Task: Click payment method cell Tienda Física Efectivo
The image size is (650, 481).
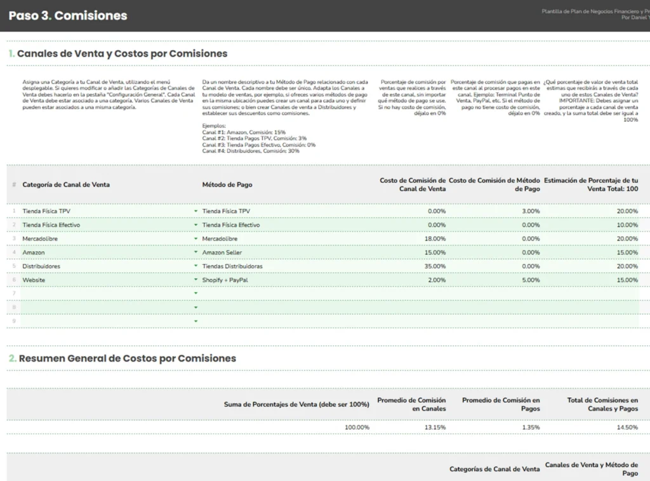Action: (286, 225)
